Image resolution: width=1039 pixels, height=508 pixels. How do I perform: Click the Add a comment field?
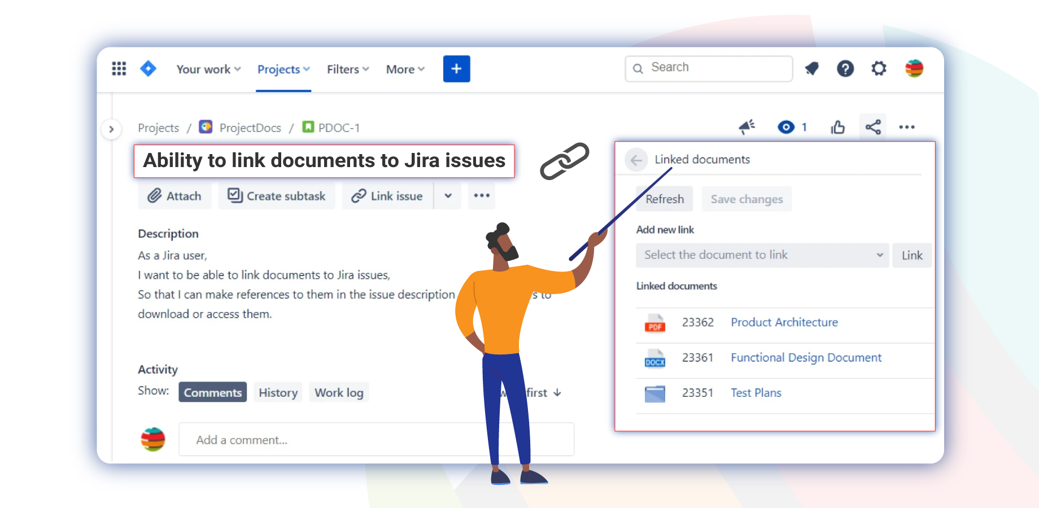377,440
